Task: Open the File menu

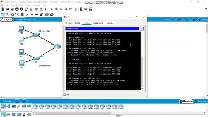Action: pos(3,5)
